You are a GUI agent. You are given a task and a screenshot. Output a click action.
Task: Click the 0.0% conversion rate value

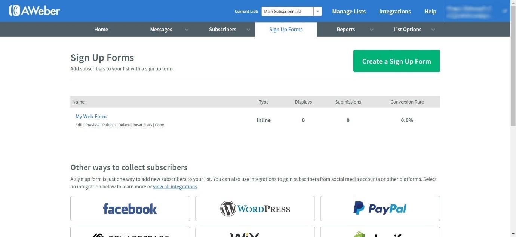[407, 120]
